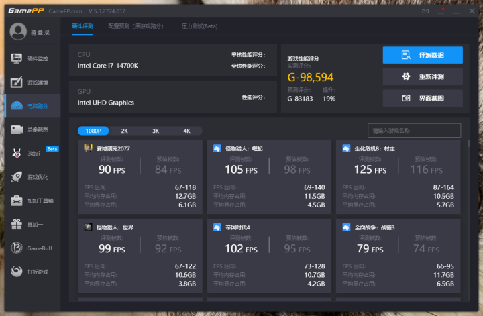Click the 单核性能评分 label
Image resolution: width=483 pixels, height=316 pixels.
(x=248, y=55)
